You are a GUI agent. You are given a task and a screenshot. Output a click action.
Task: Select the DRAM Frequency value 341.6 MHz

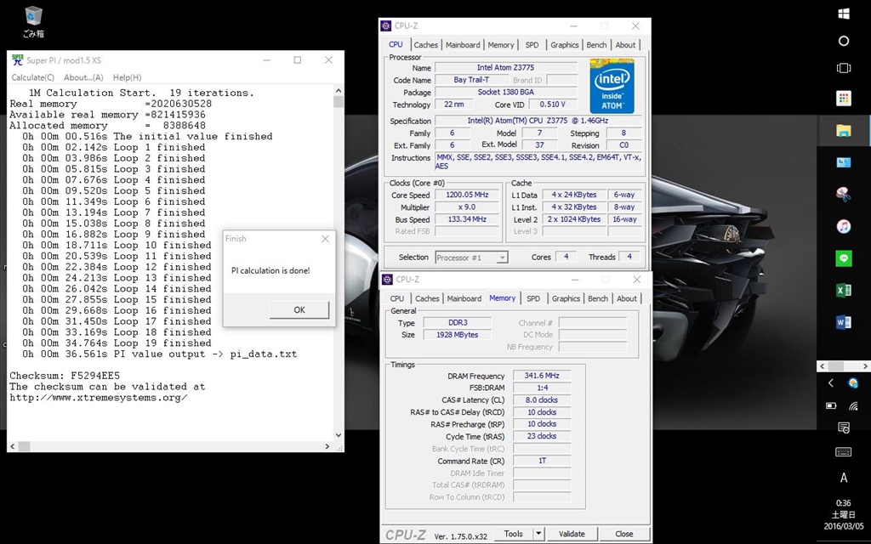(x=542, y=376)
